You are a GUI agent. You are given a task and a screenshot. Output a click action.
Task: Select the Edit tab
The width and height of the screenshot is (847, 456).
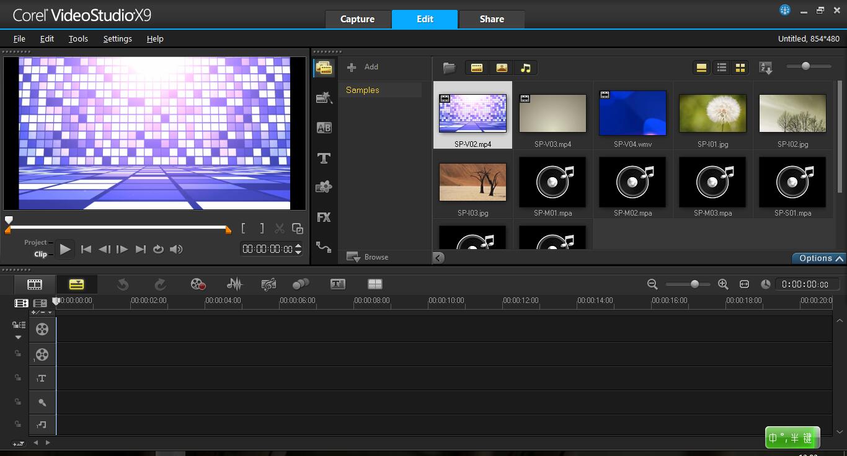[425, 19]
